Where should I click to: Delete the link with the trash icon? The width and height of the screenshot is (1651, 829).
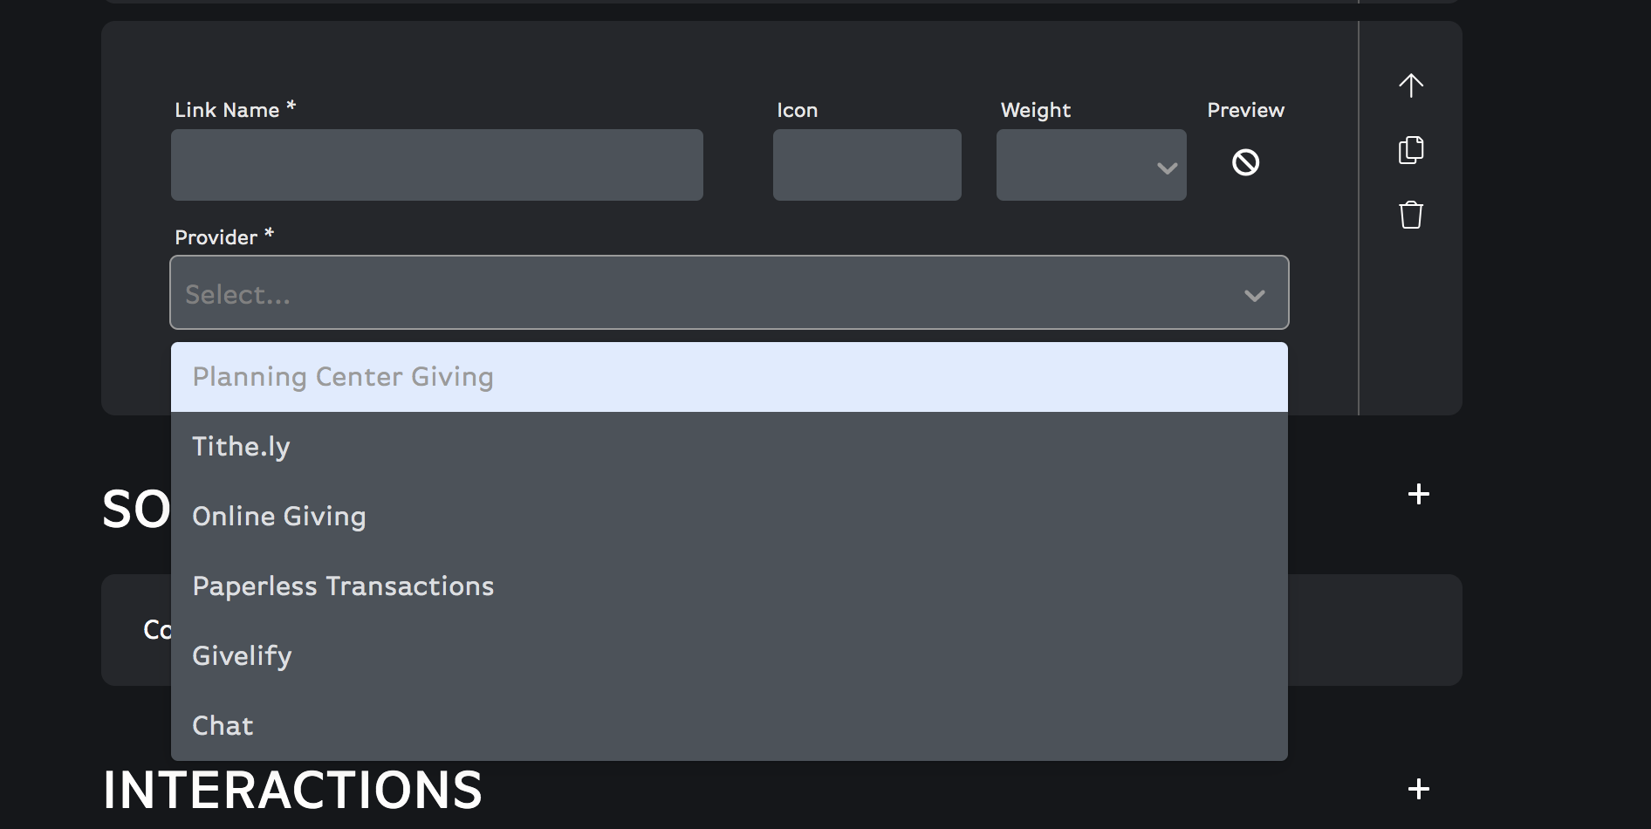[1411, 215]
